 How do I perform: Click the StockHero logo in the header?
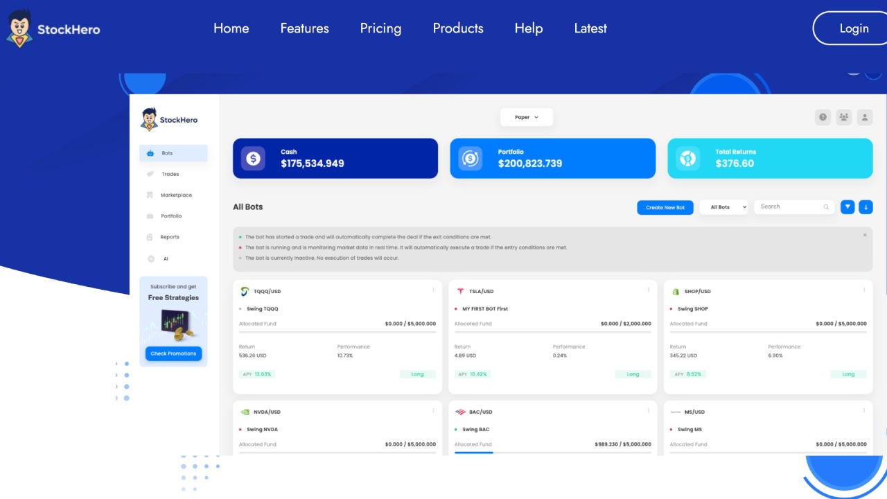click(53, 28)
